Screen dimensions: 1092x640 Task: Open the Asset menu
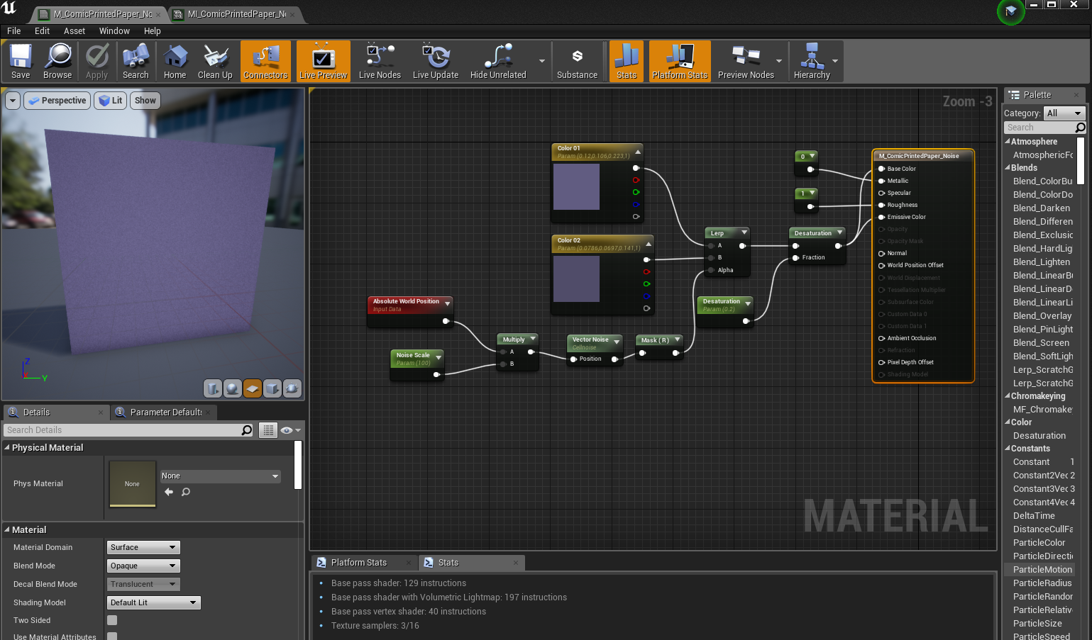[x=75, y=31]
